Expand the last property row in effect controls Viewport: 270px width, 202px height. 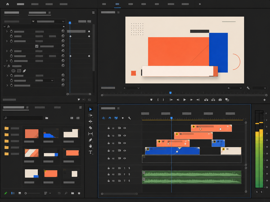7,85
